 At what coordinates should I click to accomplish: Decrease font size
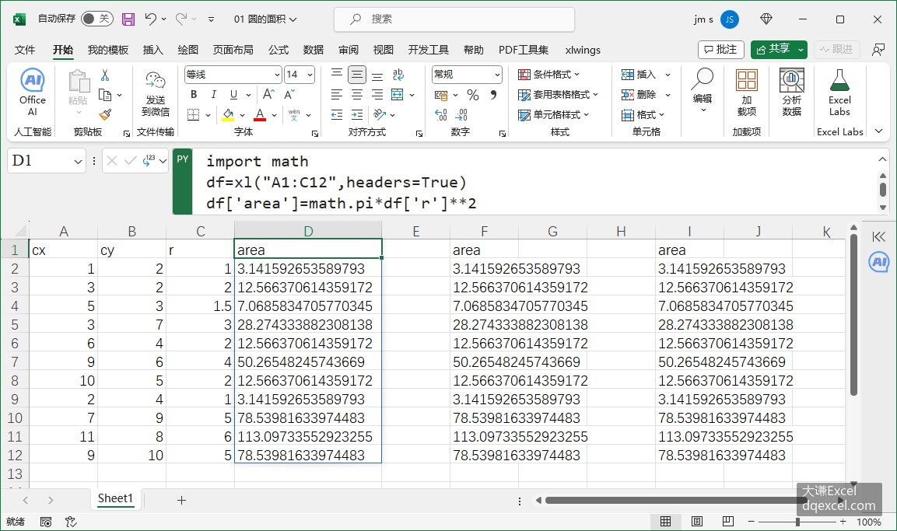click(289, 94)
